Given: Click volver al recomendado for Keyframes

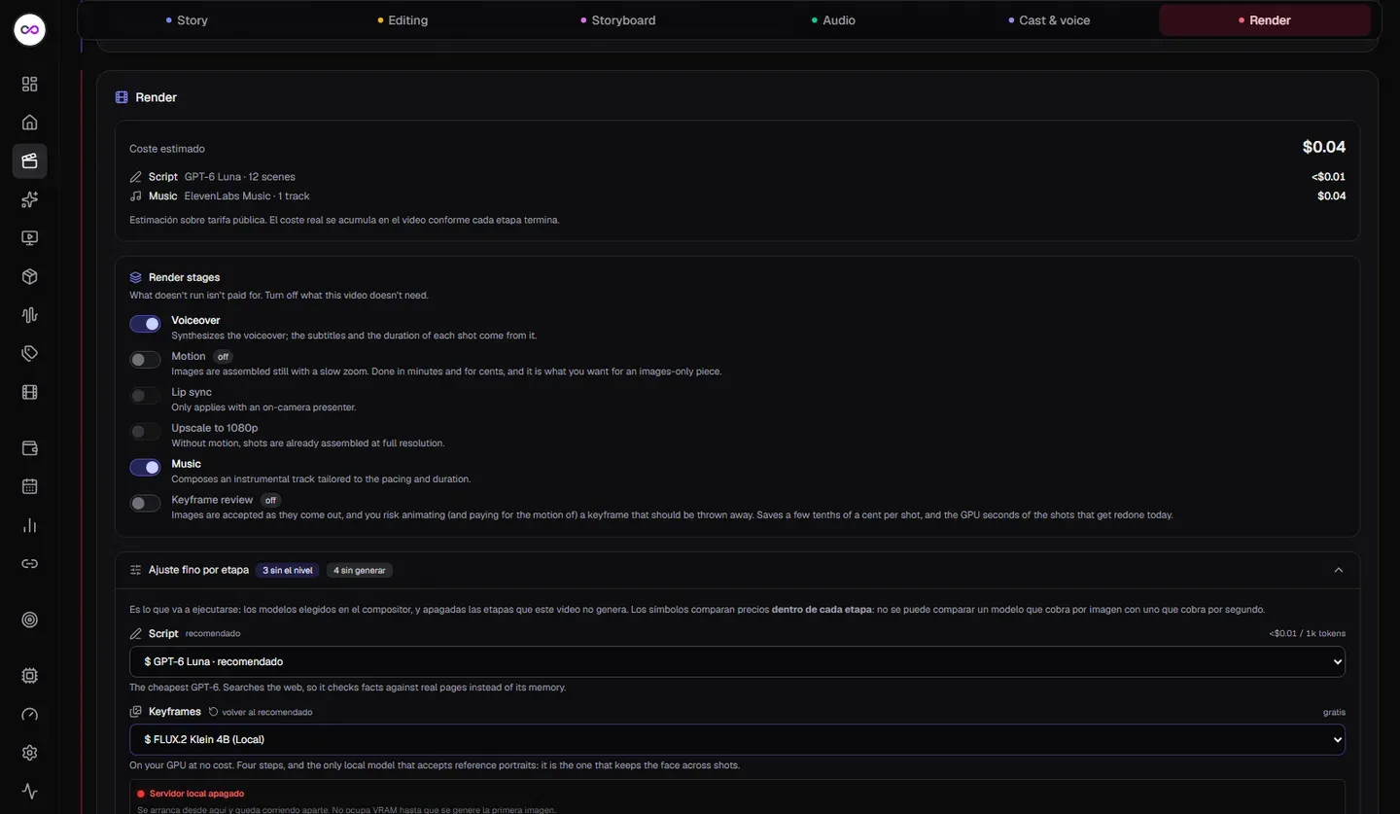Looking at the screenshot, I should [x=261, y=712].
